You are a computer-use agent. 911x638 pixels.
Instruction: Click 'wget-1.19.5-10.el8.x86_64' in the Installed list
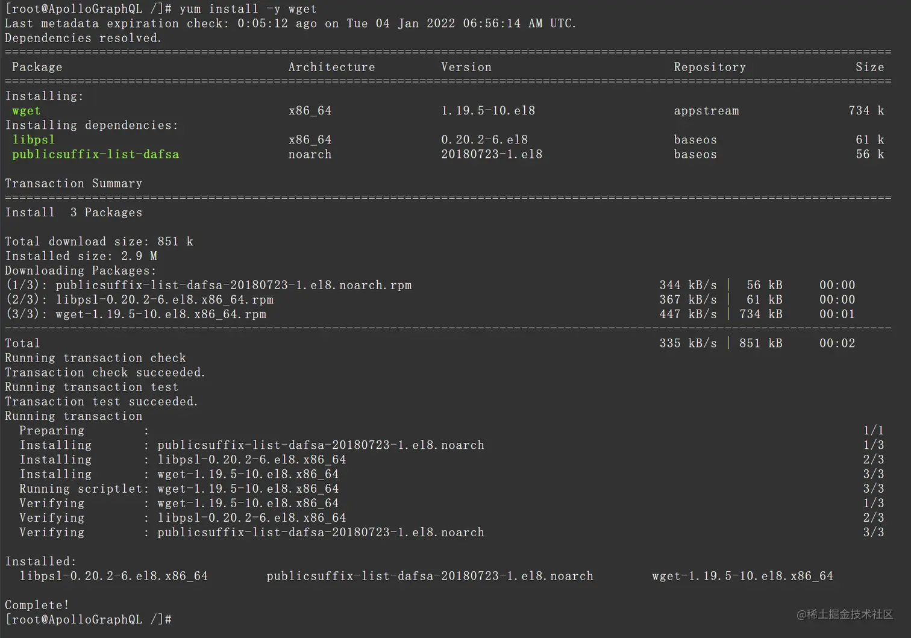point(742,576)
